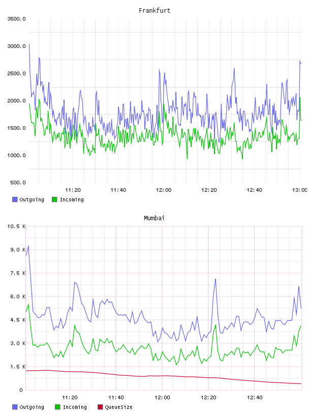Click the green Incoming swatch in Frankfurt legend

pos(54,199)
